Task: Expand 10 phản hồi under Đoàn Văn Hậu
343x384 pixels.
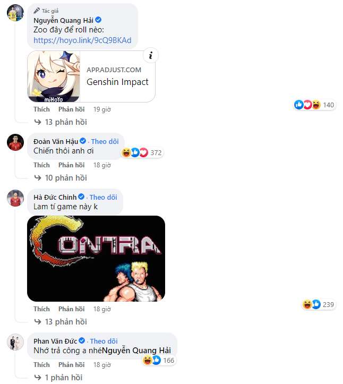Action: [61, 178]
